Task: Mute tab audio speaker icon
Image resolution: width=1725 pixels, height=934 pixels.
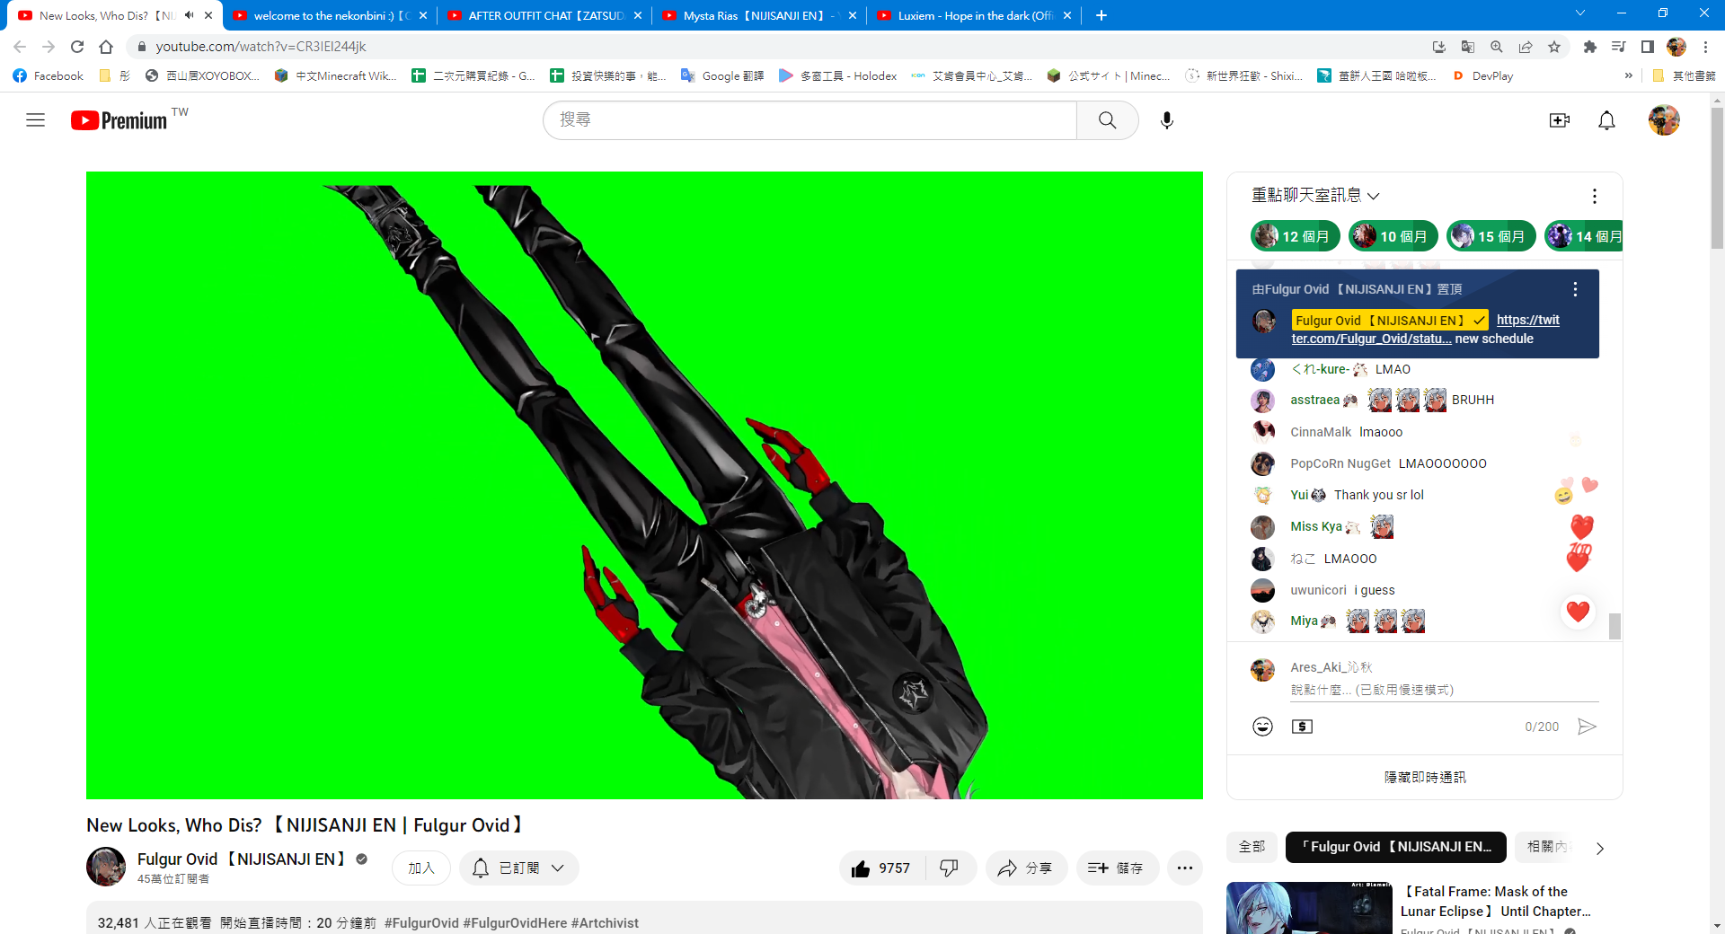Action: (190, 15)
